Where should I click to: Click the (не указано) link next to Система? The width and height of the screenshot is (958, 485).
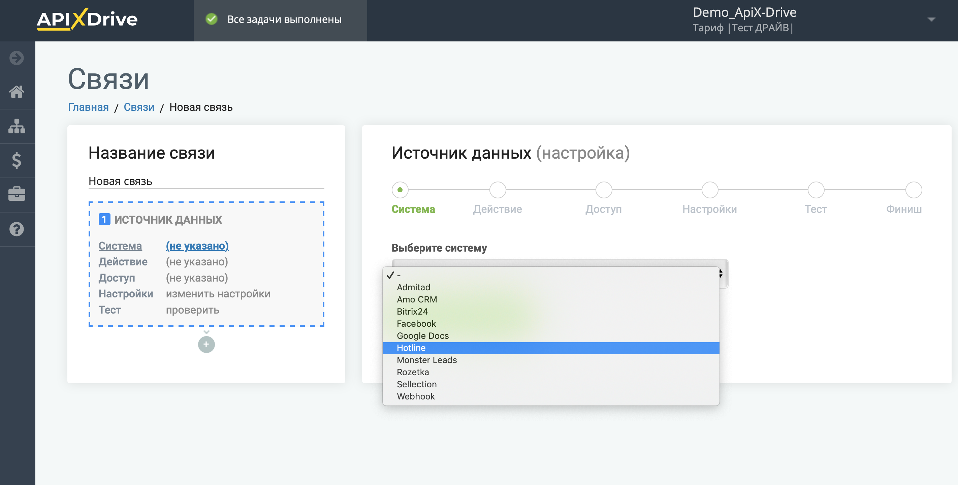click(197, 246)
